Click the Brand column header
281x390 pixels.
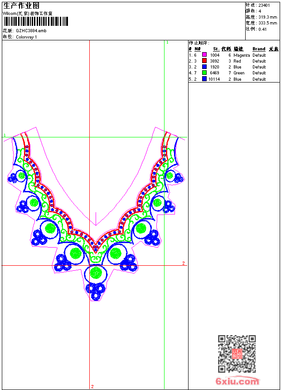[x=259, y=49]
